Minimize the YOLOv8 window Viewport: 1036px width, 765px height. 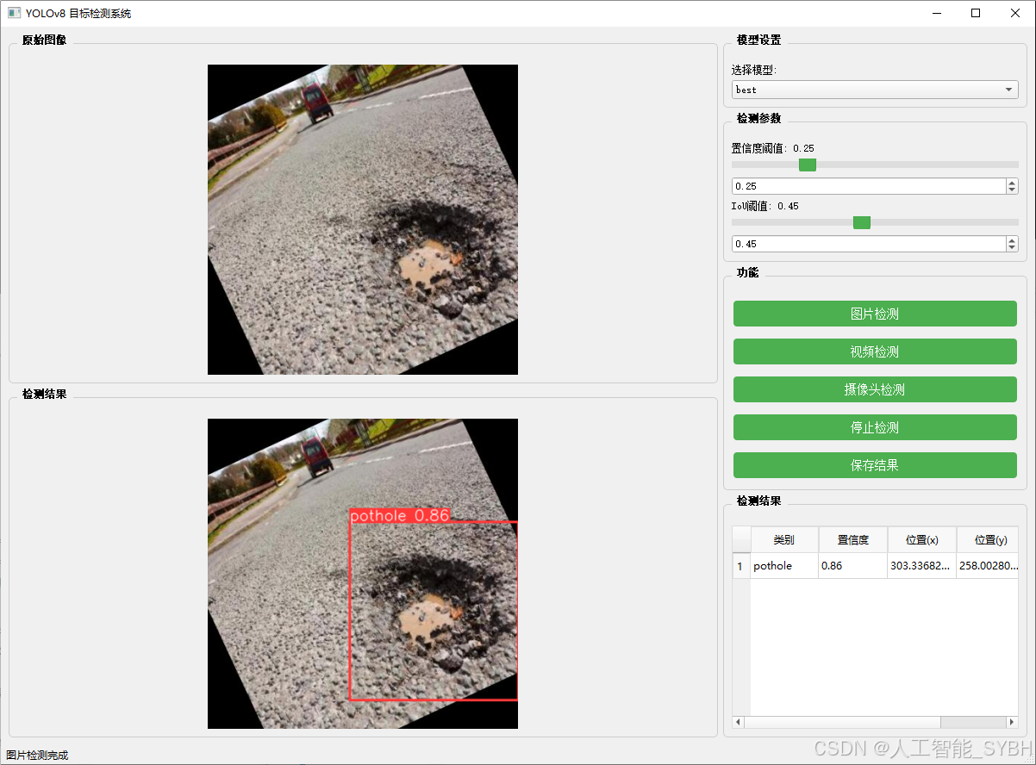click(x=936, y=13)
